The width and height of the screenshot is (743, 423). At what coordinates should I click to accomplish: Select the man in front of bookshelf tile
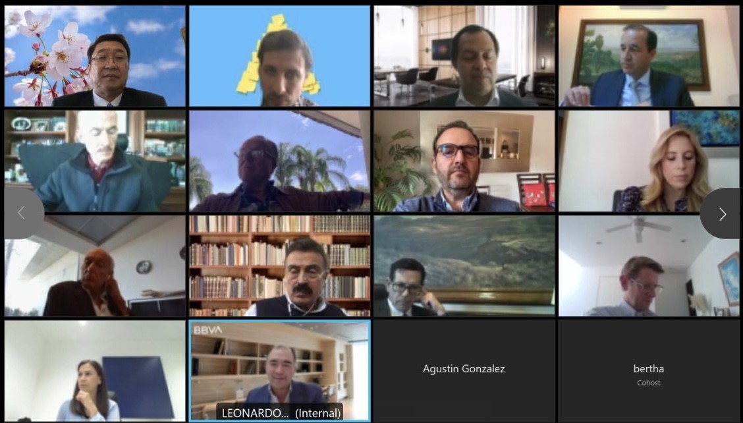coord(279,266)
